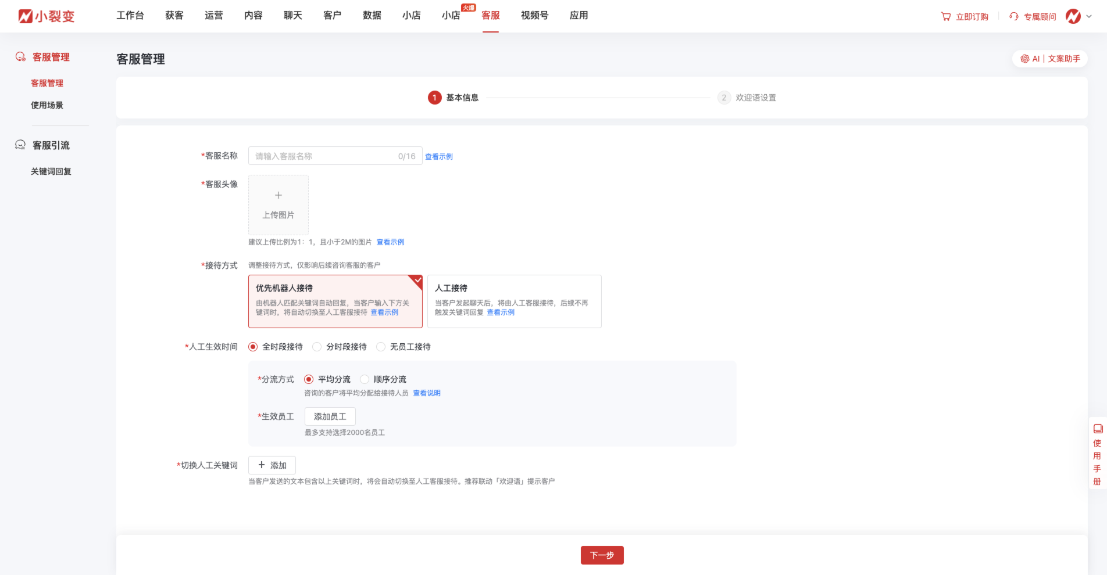Click the shopping cart 立即订购 icon

946,17
